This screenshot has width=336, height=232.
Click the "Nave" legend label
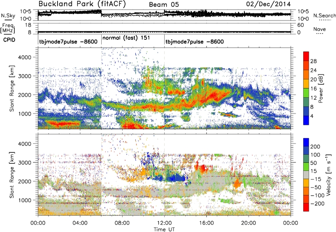[x=320, y=29]
